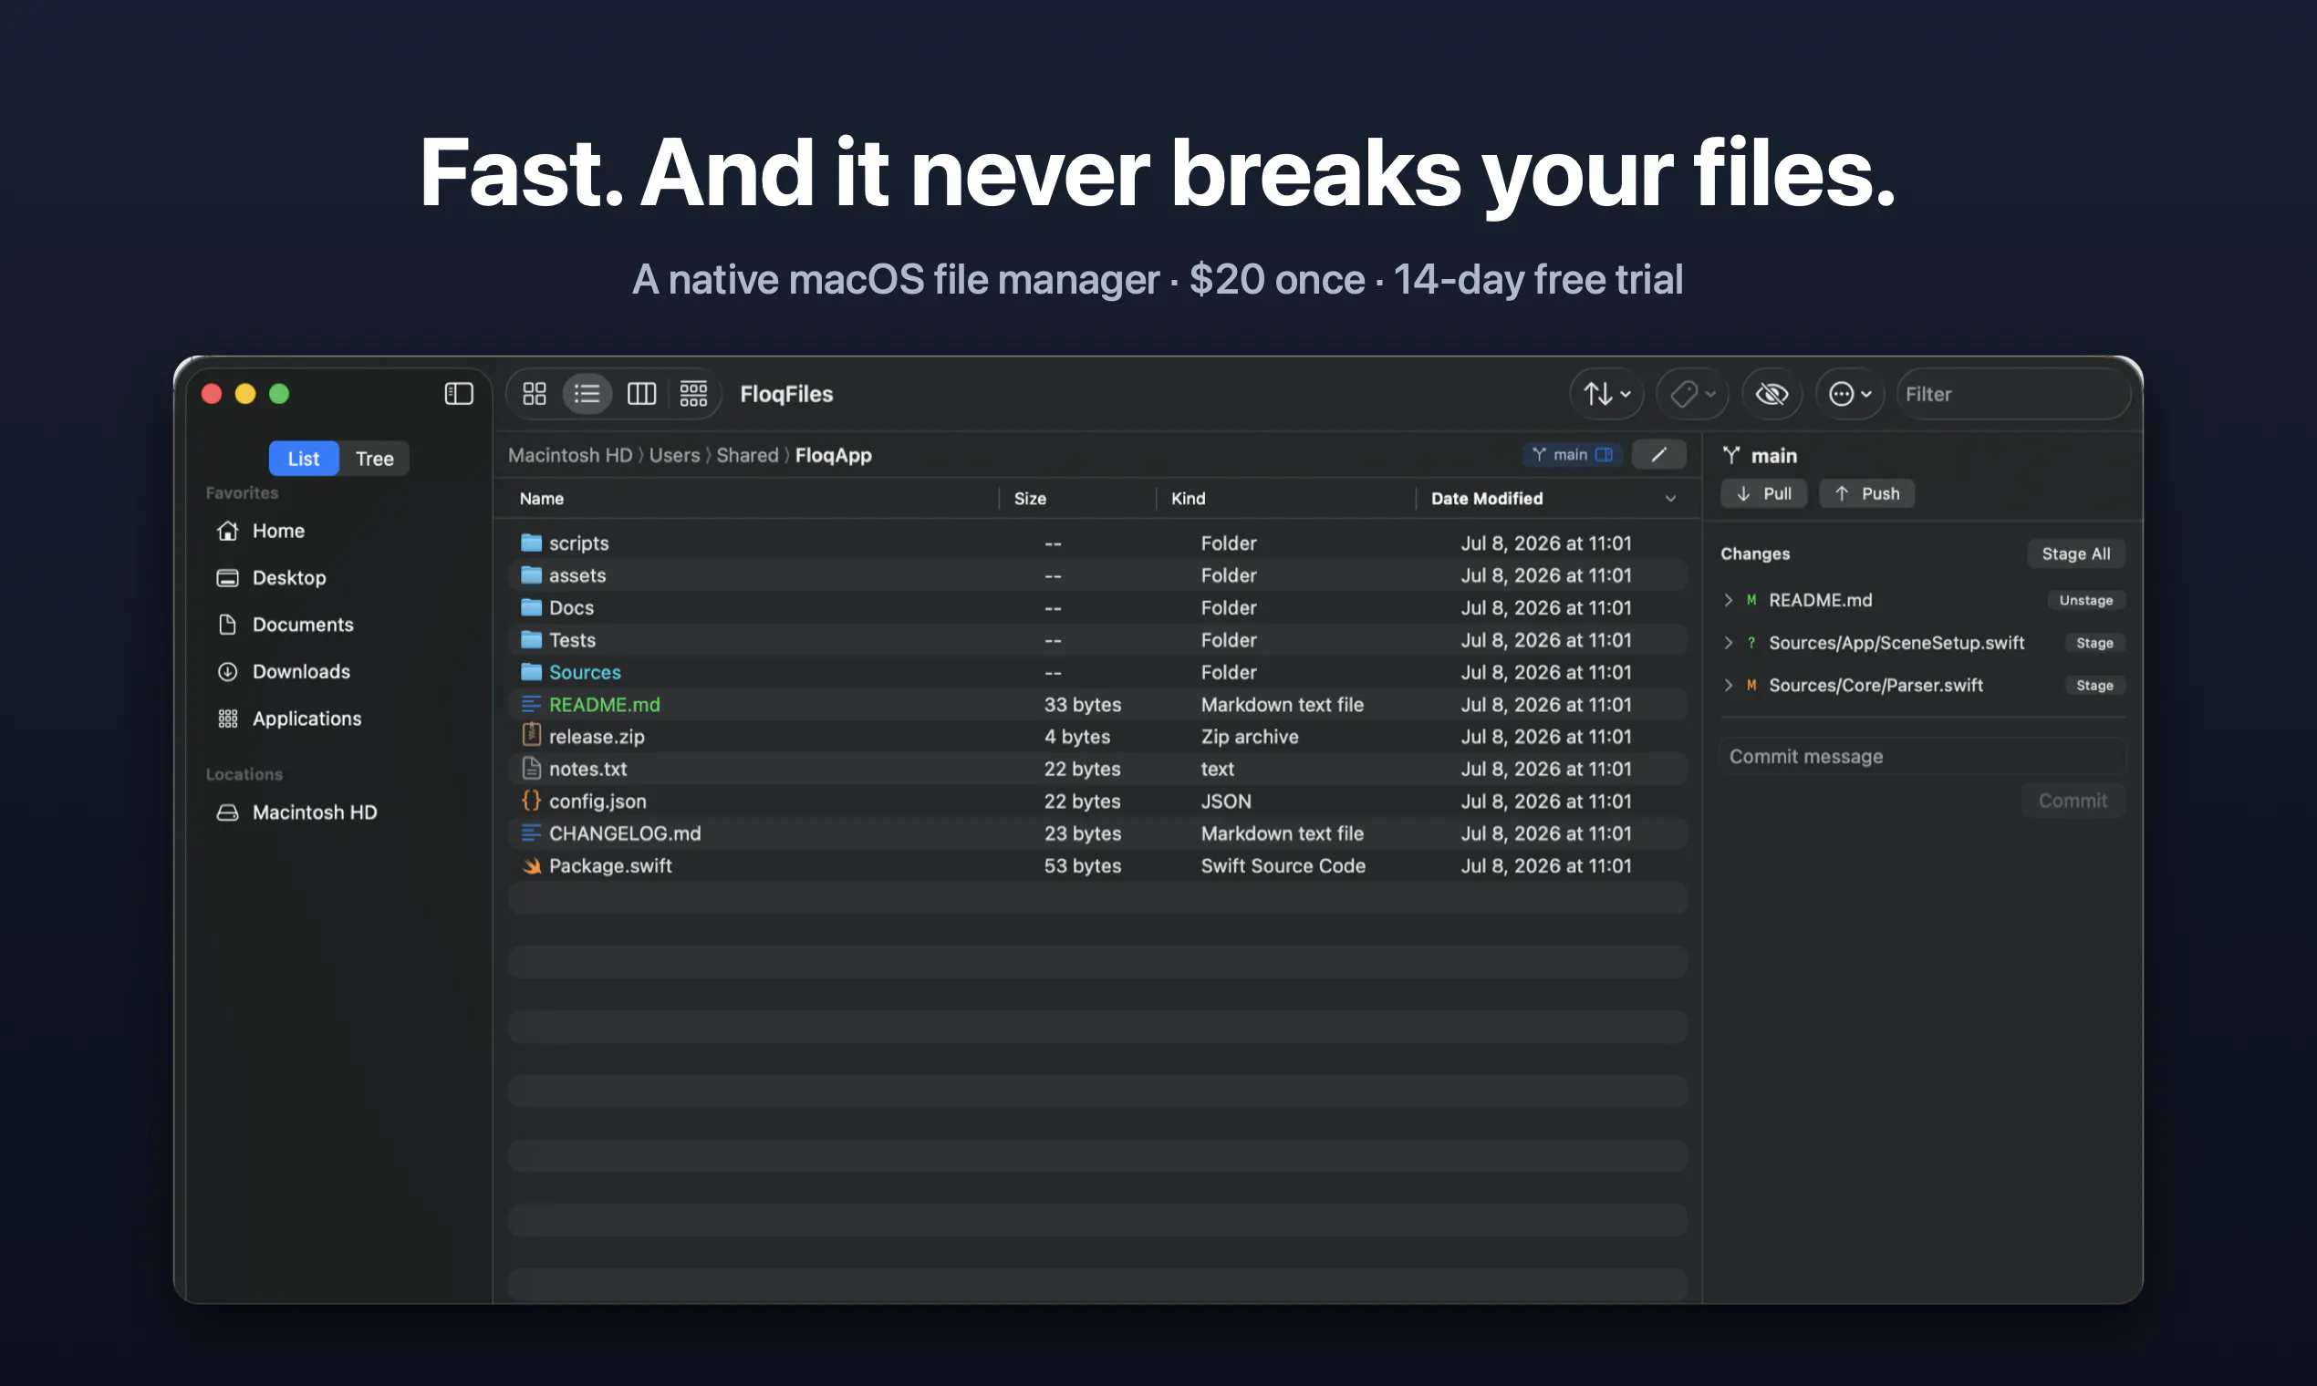The image size is (2317, 1386).
Task: Toggle the main branch panel badge
Action: tap(1574, 455)
